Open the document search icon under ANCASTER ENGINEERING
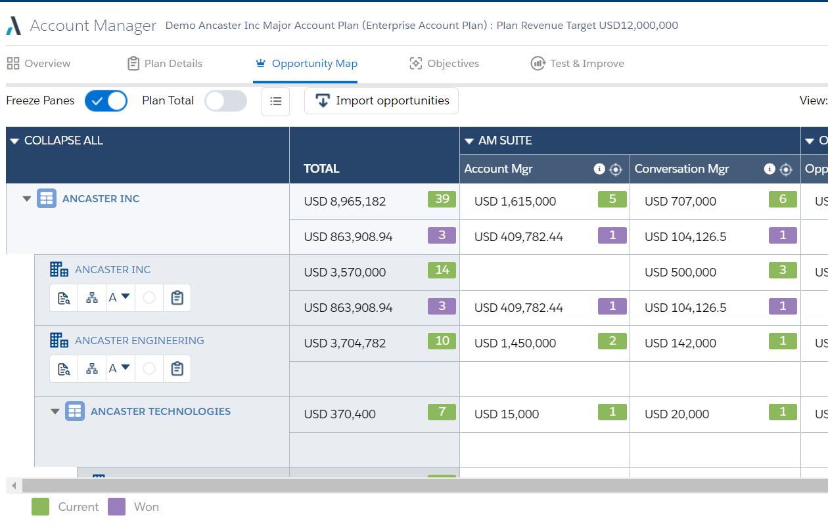This screenshot has width=828, height=526. pos(64,368)
